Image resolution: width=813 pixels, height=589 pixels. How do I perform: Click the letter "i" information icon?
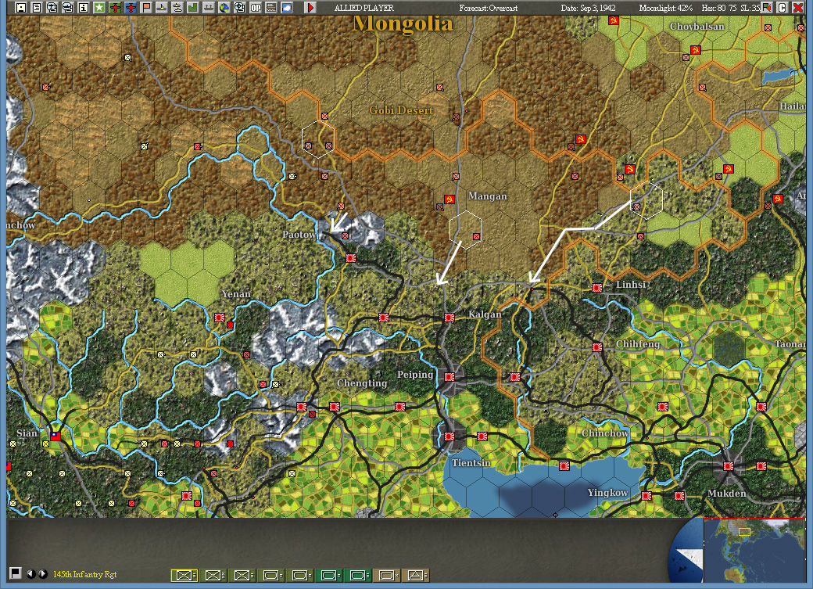point(83,7)
